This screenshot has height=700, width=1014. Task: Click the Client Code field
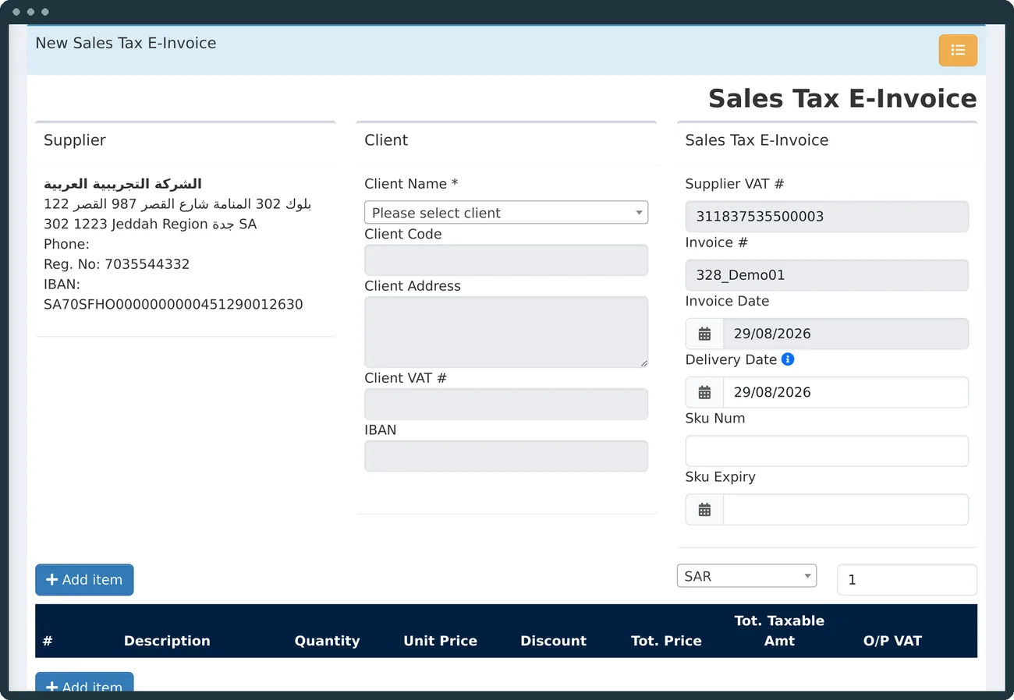(506, 260)
